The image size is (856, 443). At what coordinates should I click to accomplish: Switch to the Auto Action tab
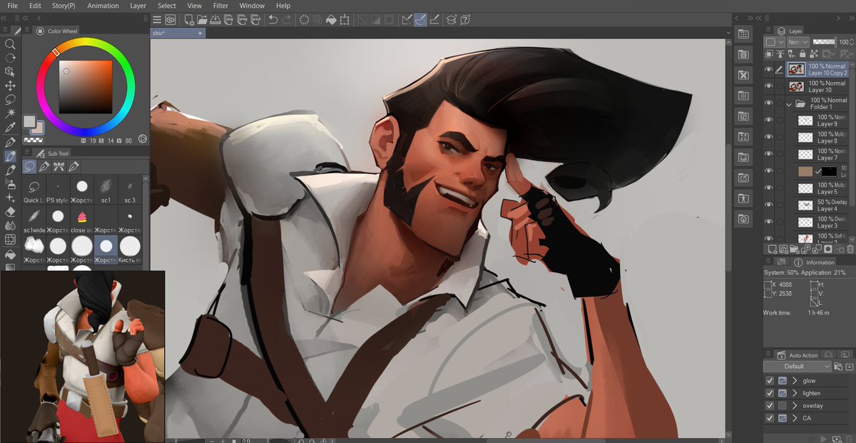pos(799,355)
